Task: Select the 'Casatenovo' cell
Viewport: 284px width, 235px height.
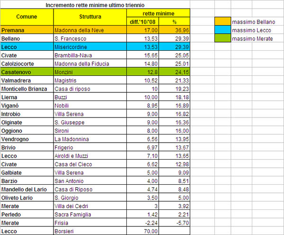Action: 27,72
